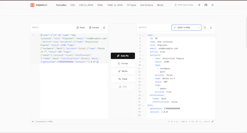Click the play icon next to In 1 ln

pos(169,122)
